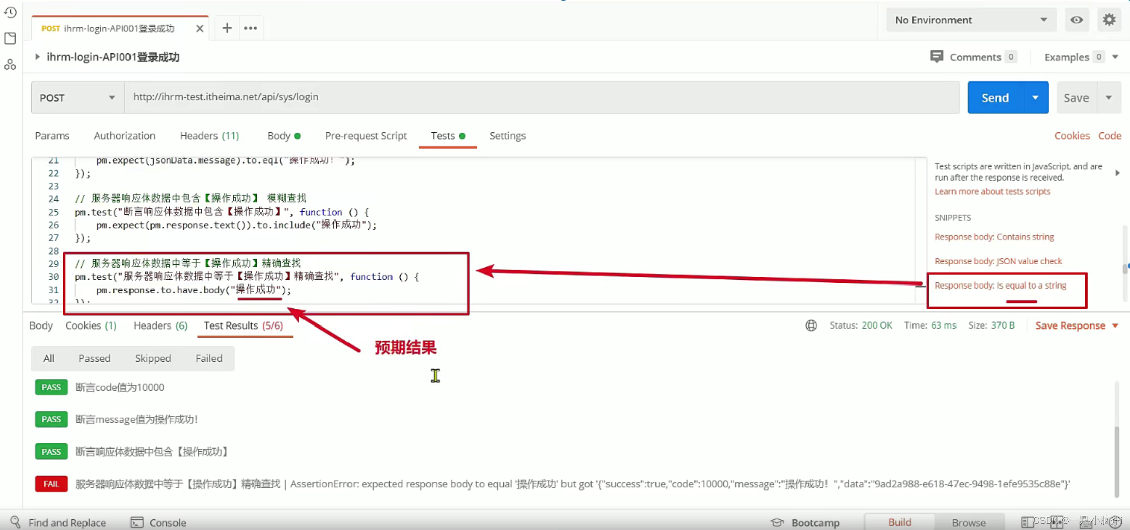Filter test results by Passed
Screen dimensions: 1130x530
95,358
